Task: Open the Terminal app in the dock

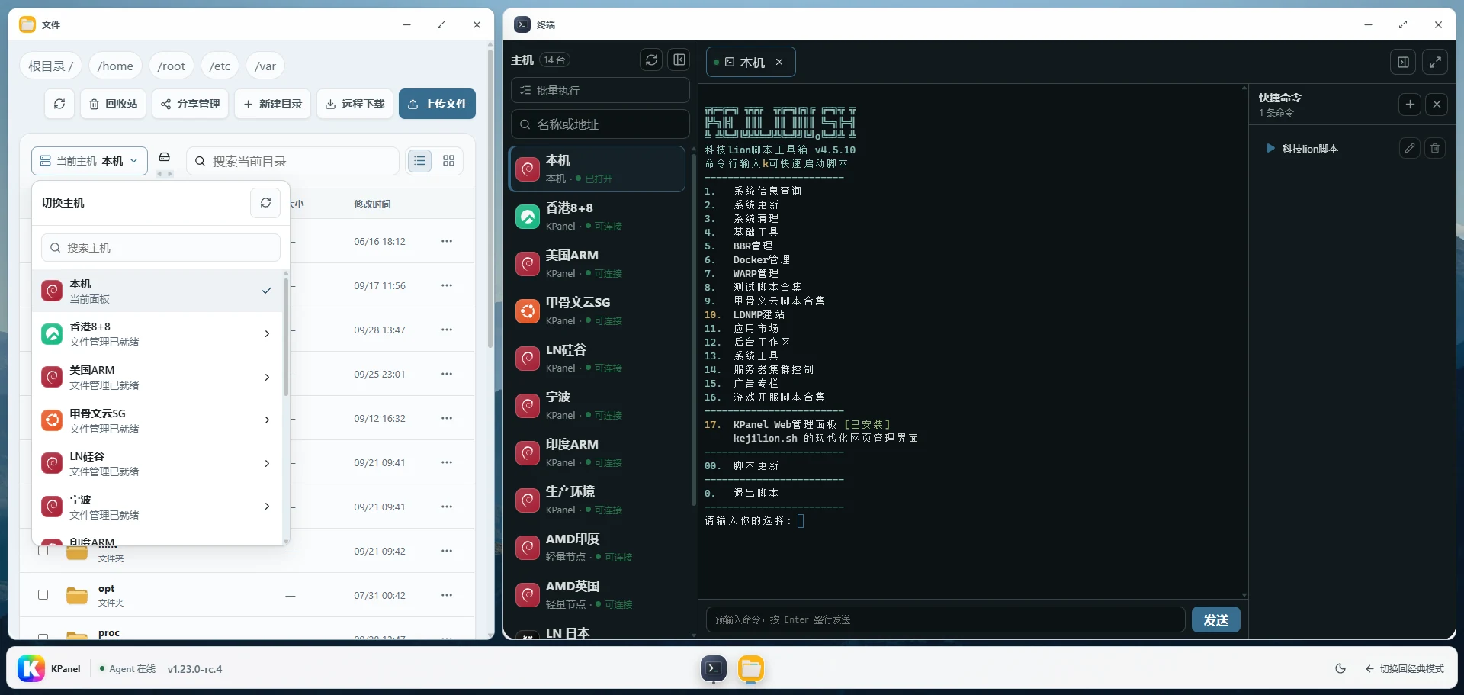Action: click(x=714, y=669)
